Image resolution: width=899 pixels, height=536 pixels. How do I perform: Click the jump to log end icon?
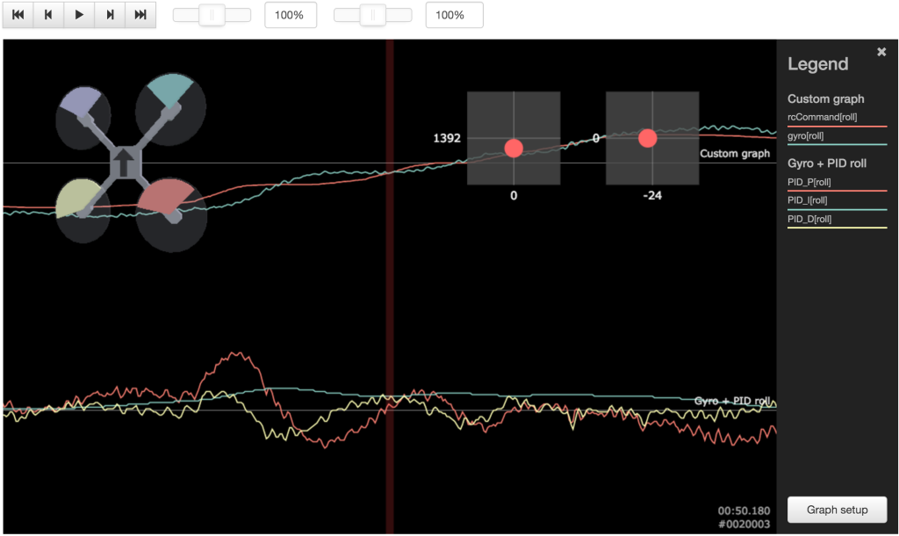(140, 14)
